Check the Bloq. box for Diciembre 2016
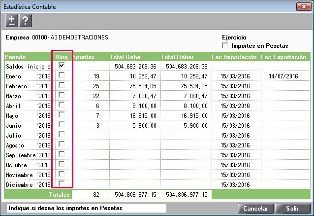314x216 pixels. pyautogui.click(x=62, y=183)
